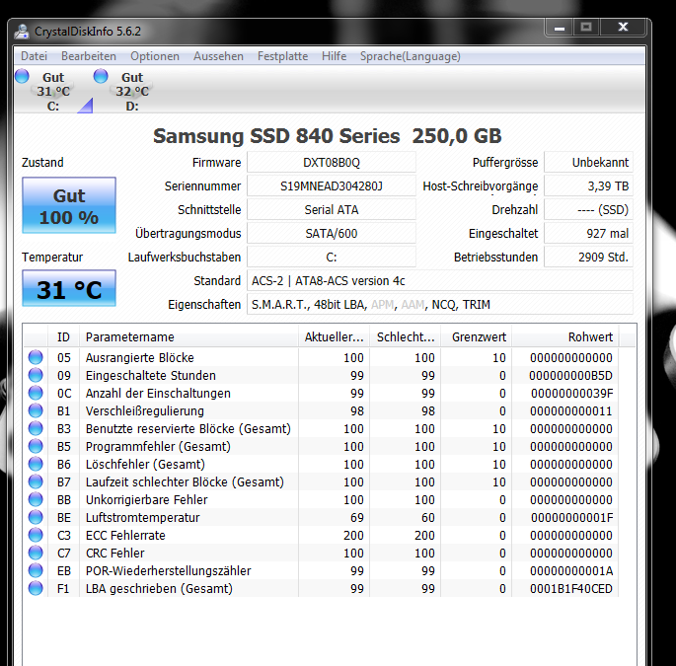Click status orb of row C3 ECC Fehlerrate

tap(36, 535)
